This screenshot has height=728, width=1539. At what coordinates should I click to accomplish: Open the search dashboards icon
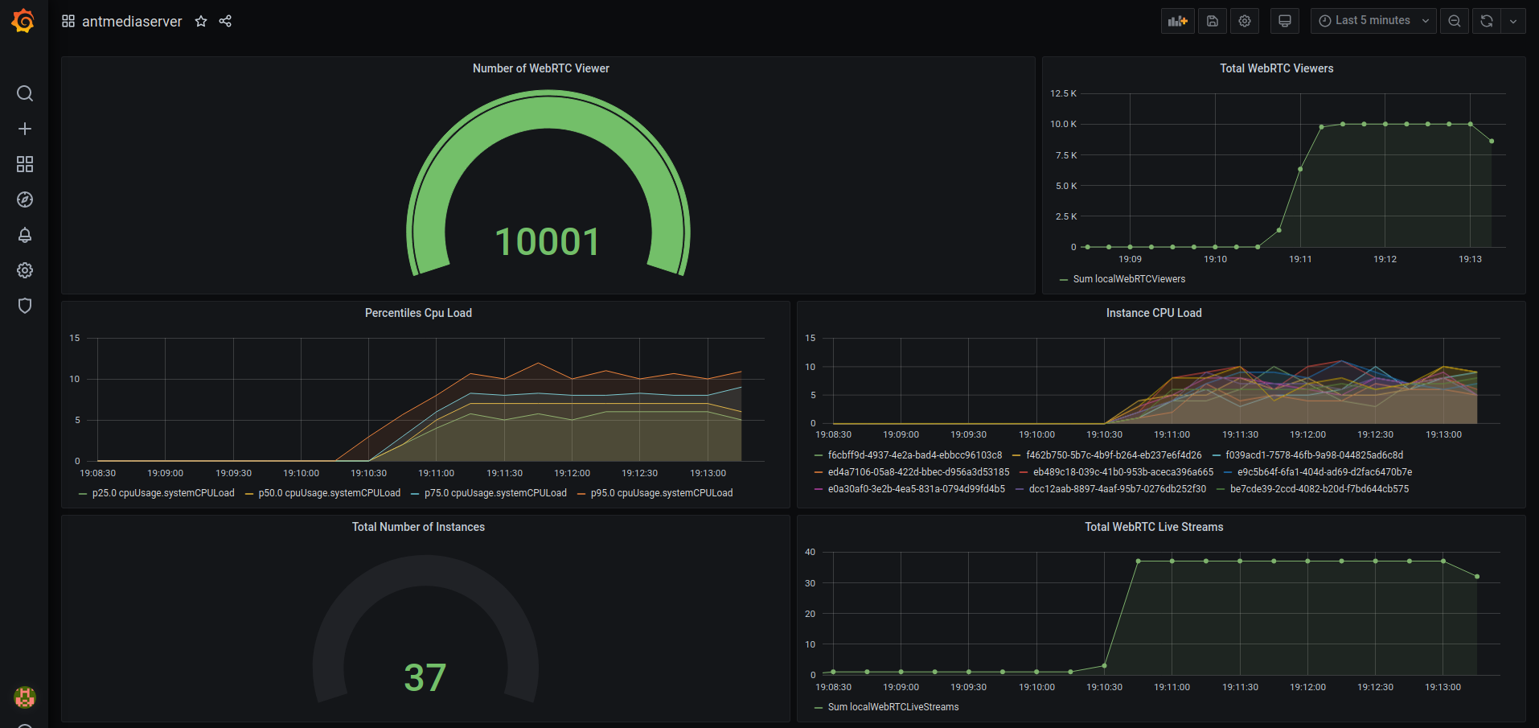pos(25,93)
